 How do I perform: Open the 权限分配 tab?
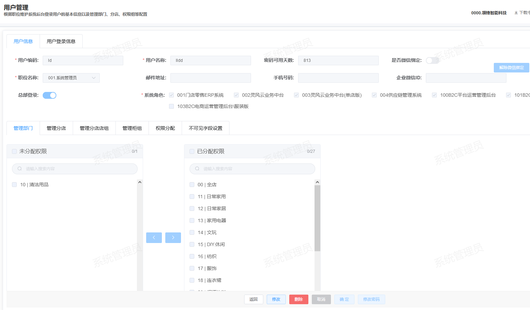click(x=165, y=128)
